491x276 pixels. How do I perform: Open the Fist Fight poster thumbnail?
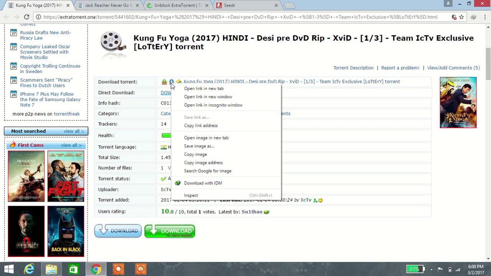click(x=66, y=176)
